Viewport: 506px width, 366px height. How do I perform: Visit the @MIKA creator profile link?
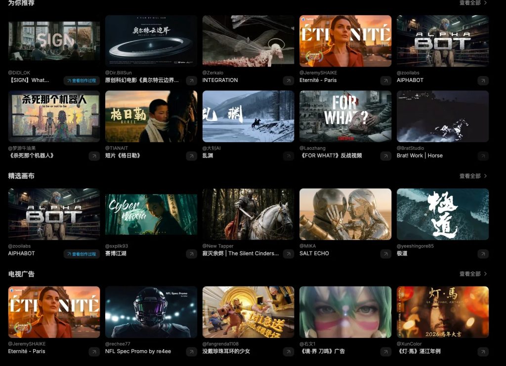pyautogui.click(x=308, y=246)
